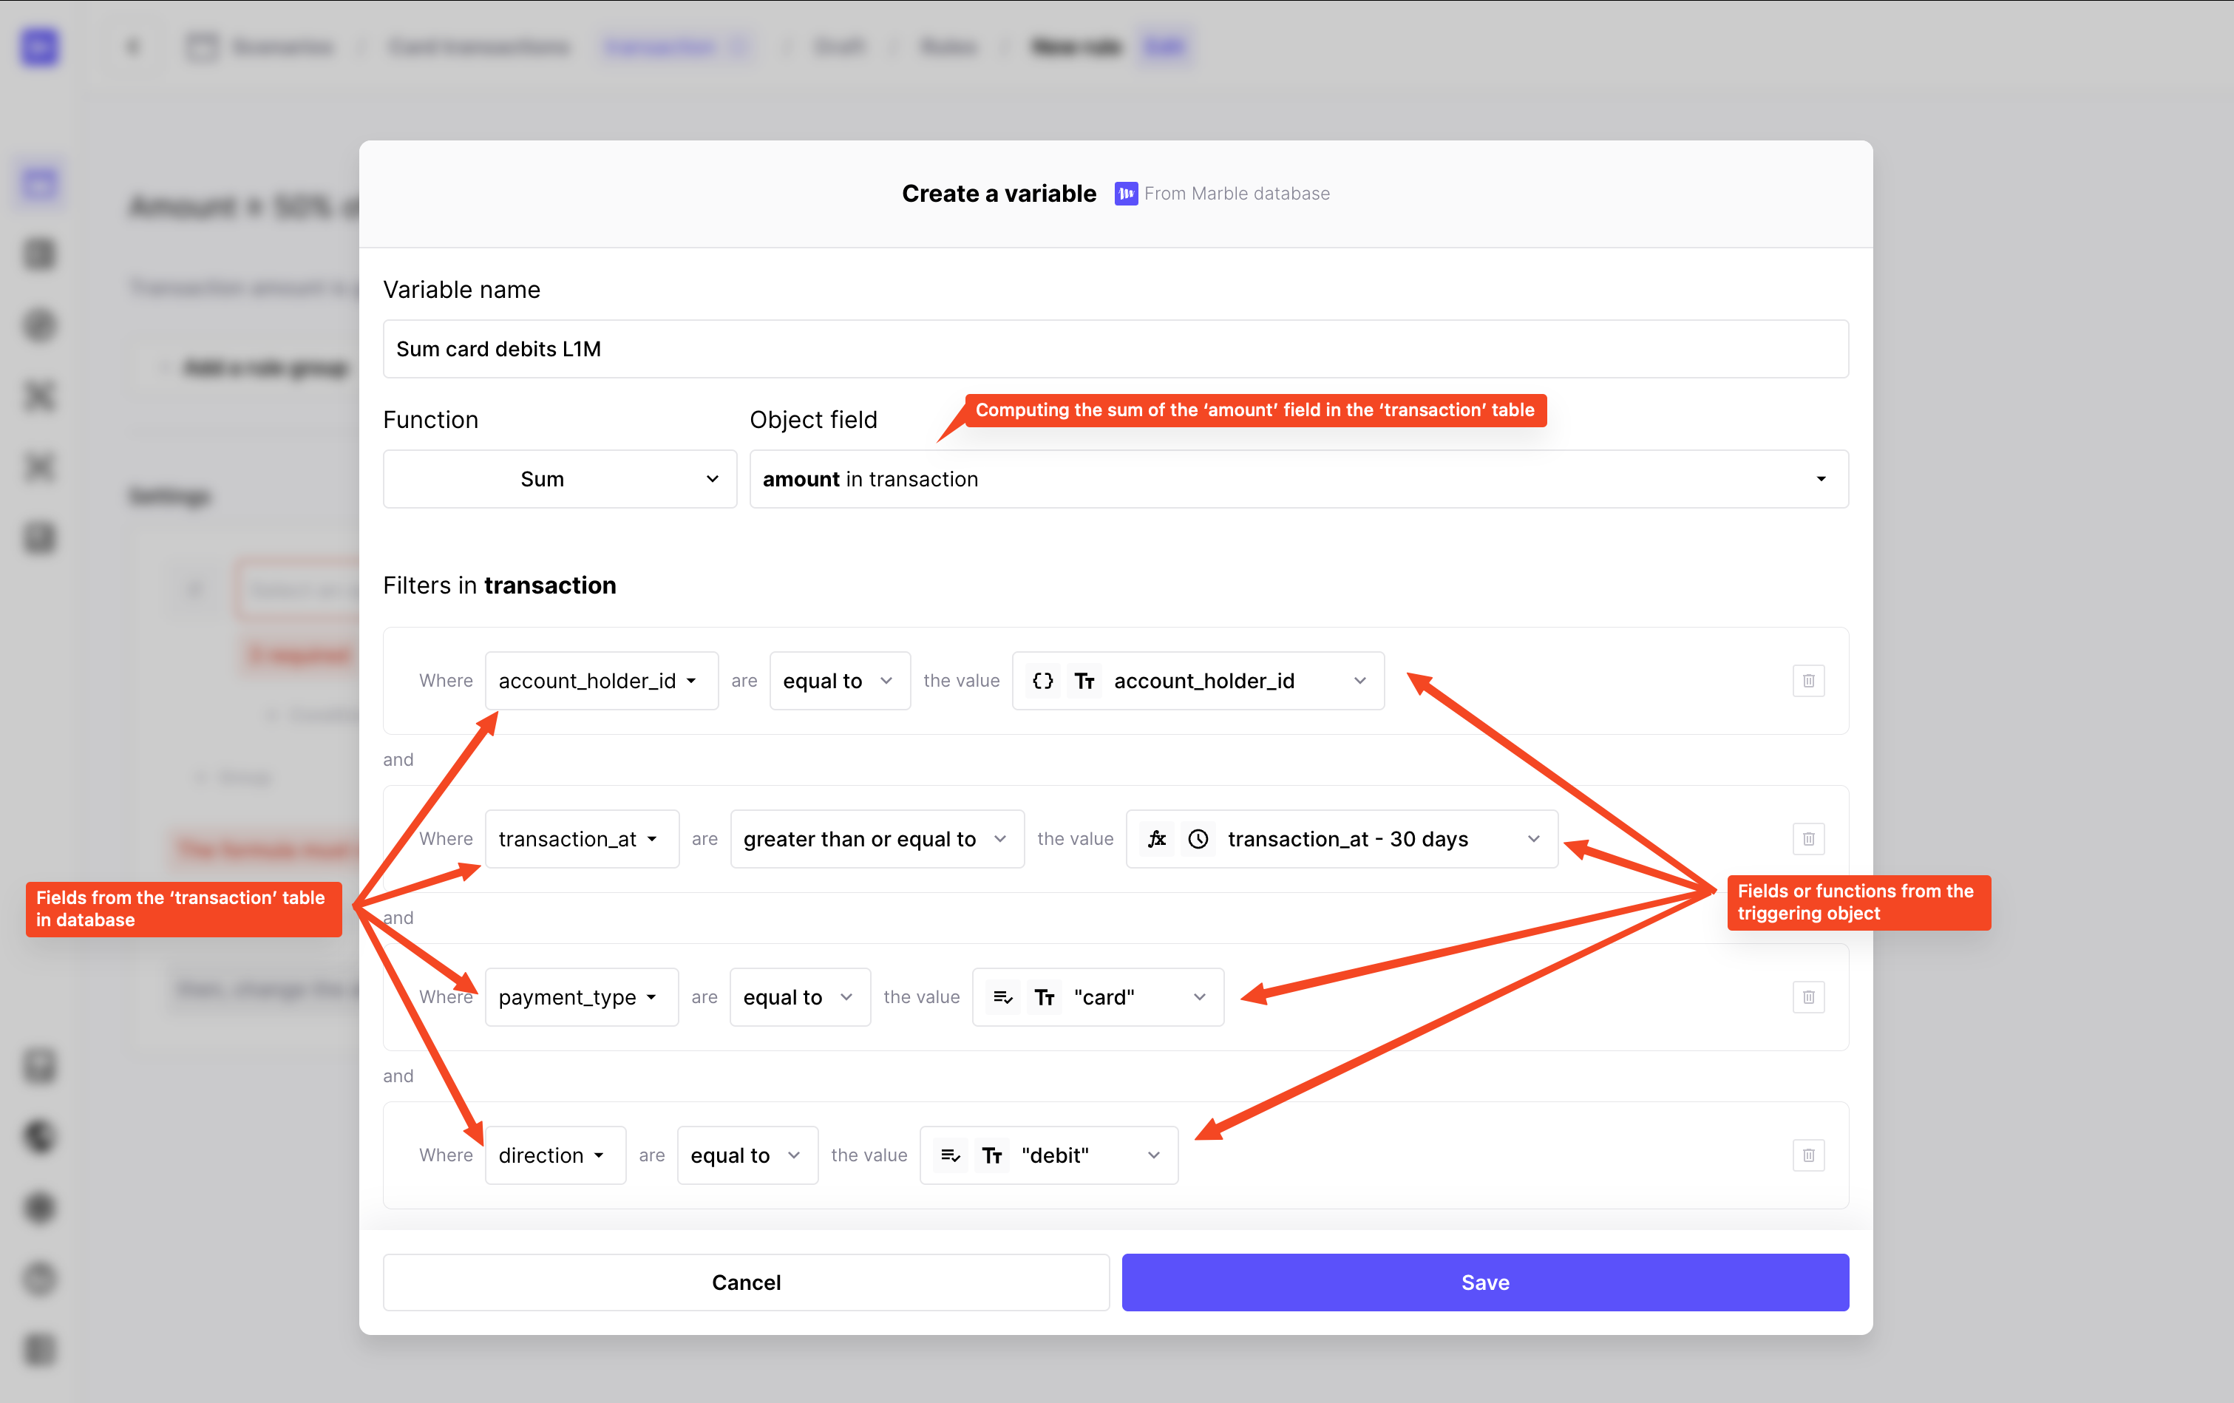The height and width of the screenshot is (1403, 2234).
Task: Click the Variable name input field
Action: [x=1115, y=349]
